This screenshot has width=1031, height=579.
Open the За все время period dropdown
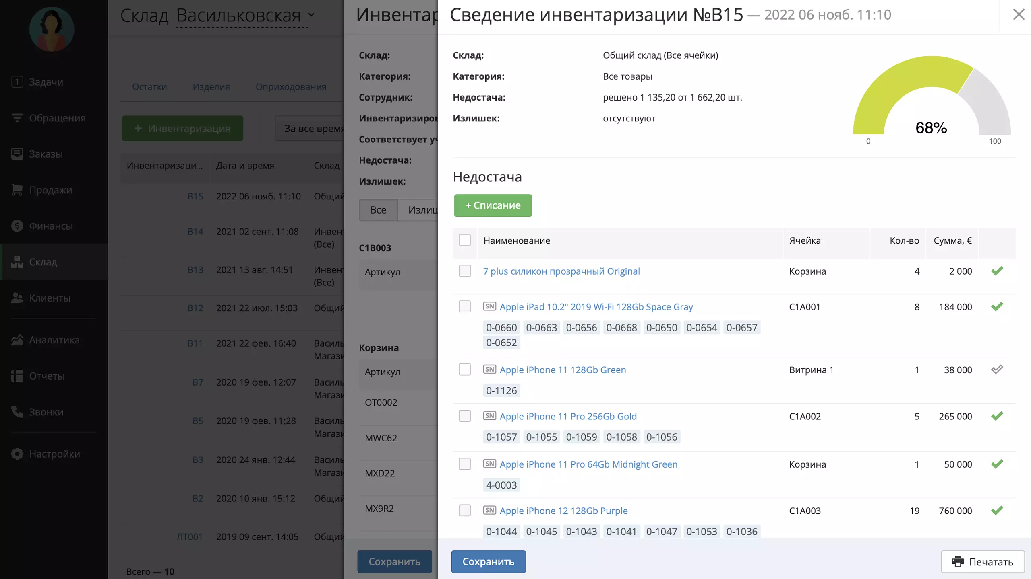point(310,129)
